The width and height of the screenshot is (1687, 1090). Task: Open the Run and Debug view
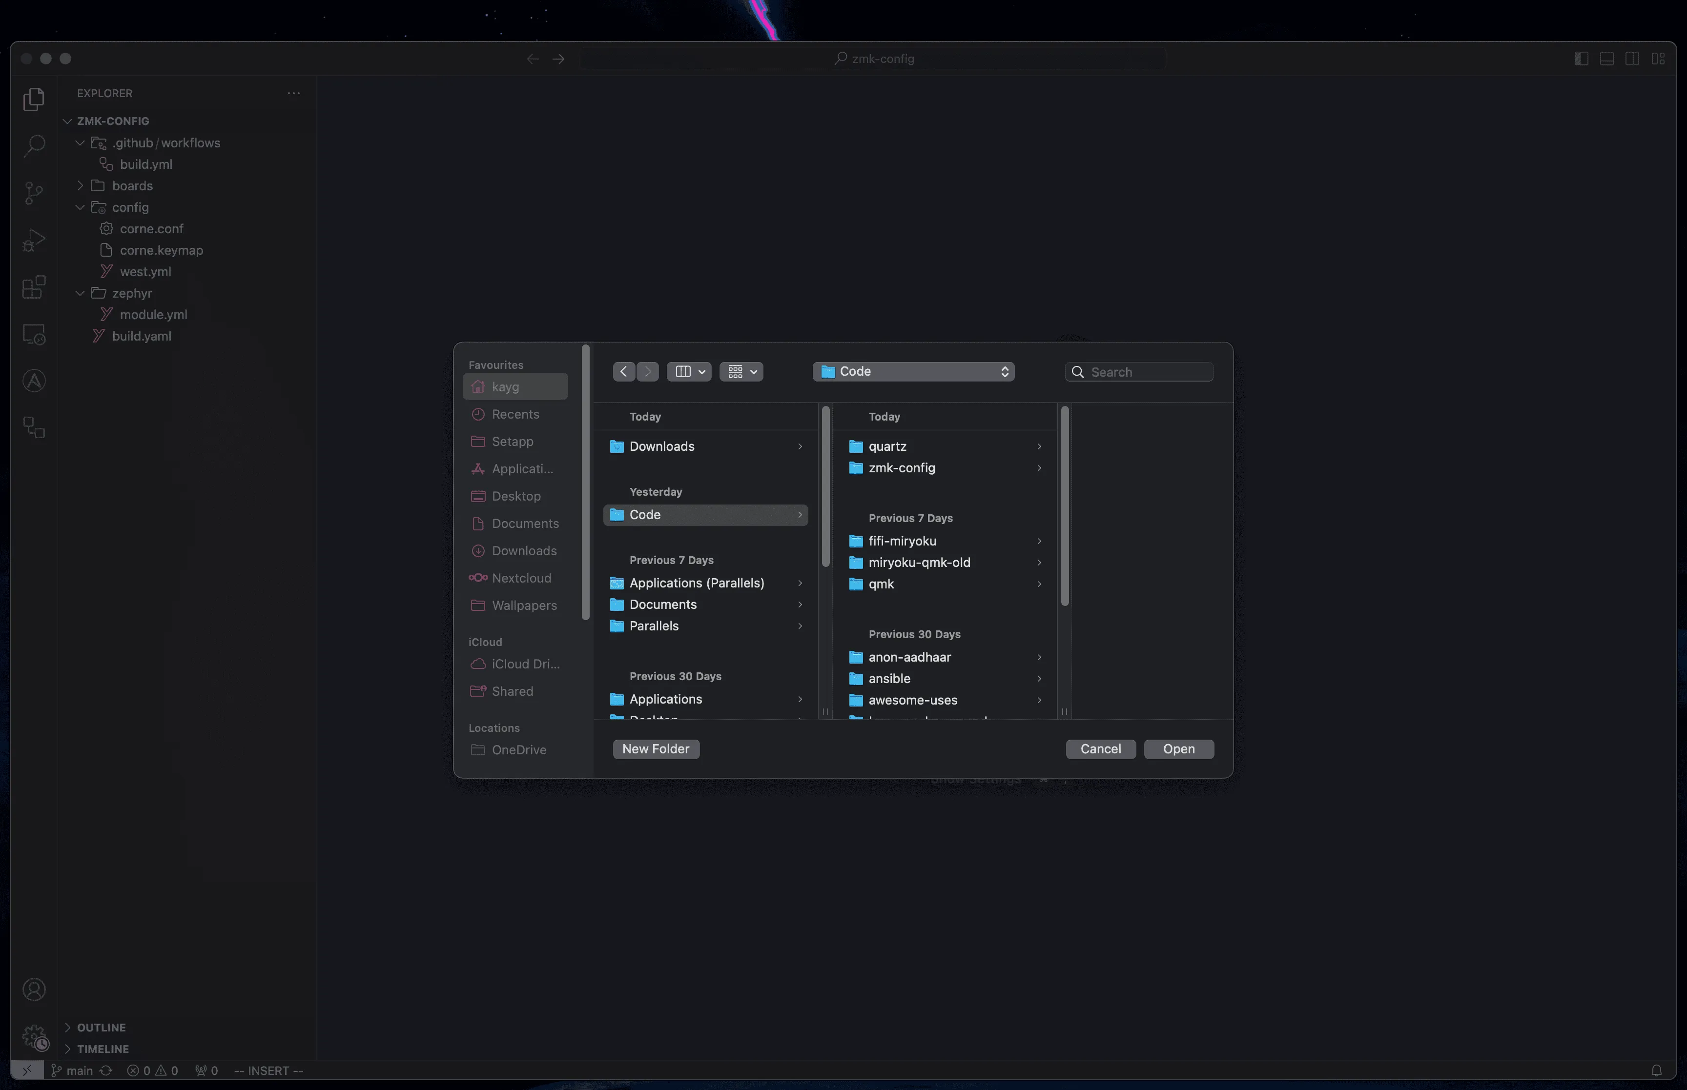tap(34, 240)
